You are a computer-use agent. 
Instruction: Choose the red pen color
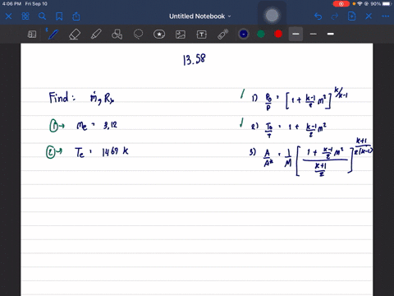[x=278, y=34]
